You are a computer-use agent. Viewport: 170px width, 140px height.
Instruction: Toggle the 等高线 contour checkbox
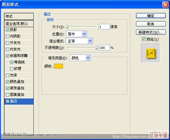pos(12,62)
